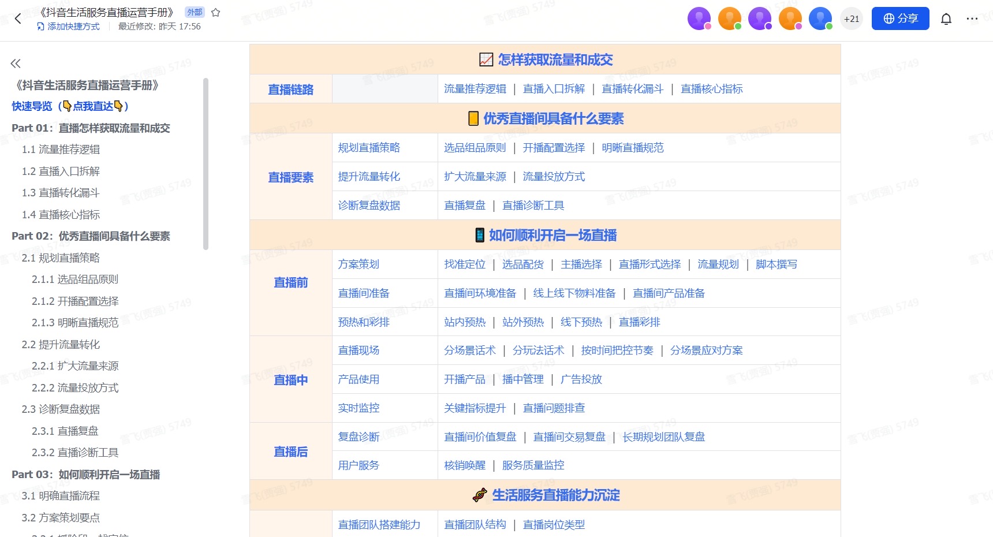
Task: Click the back arrow icon
Action: point(18,18)
